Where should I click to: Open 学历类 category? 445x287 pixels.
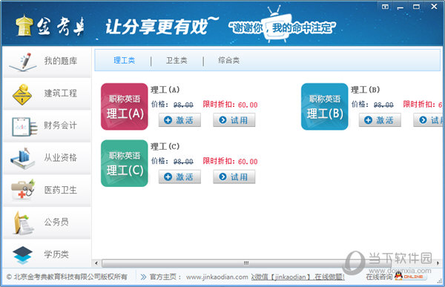47,254
